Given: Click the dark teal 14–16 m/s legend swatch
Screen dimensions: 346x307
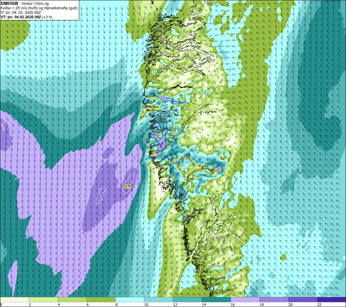Looking at the screenshot, I should pos(216,299).
